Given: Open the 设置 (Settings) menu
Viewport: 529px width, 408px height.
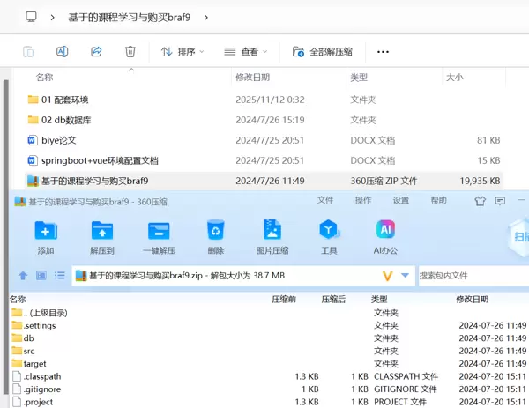Looking at the screenshot, I should [x=402, y=201].
